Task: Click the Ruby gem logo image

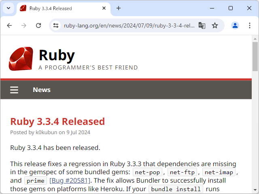Action: (x=21, y=59)
